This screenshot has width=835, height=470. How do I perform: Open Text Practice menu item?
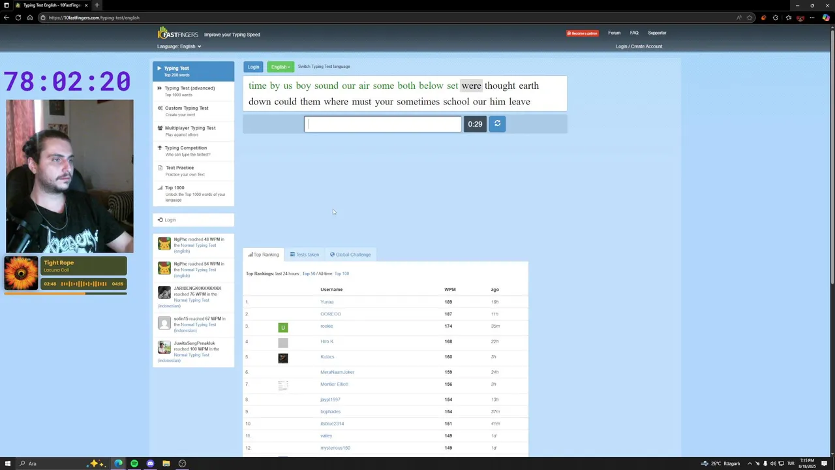pos(193,170)
